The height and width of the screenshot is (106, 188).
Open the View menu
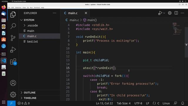coord(24,7)
